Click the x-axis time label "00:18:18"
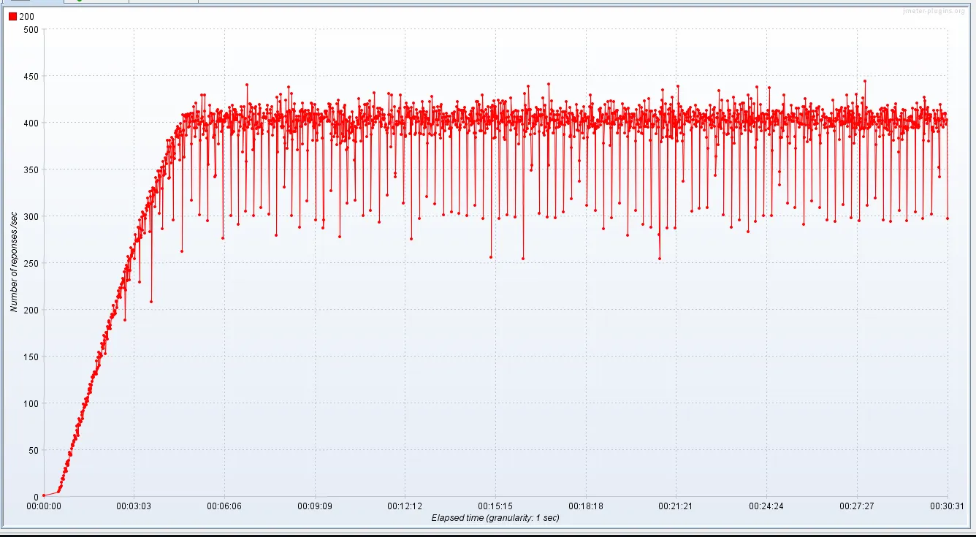This screenshot has height=537, width=976. 586,506
